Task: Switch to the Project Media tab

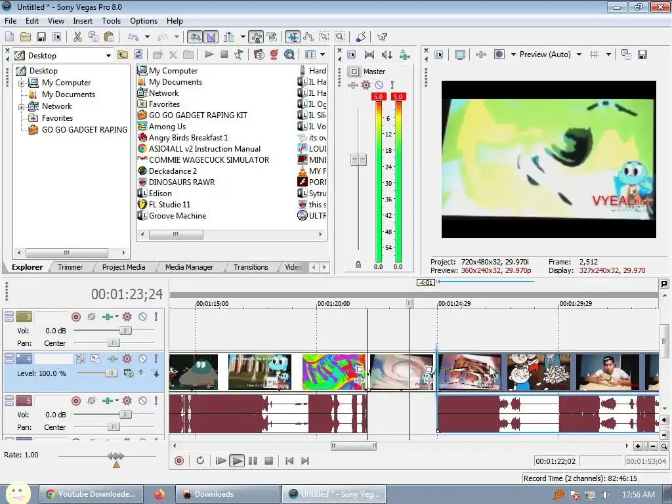Action: (123, 267)
